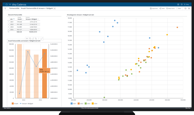Open the edit design mode icon
The height and width of the screenshot is (115, 194).
click(185, 8)
